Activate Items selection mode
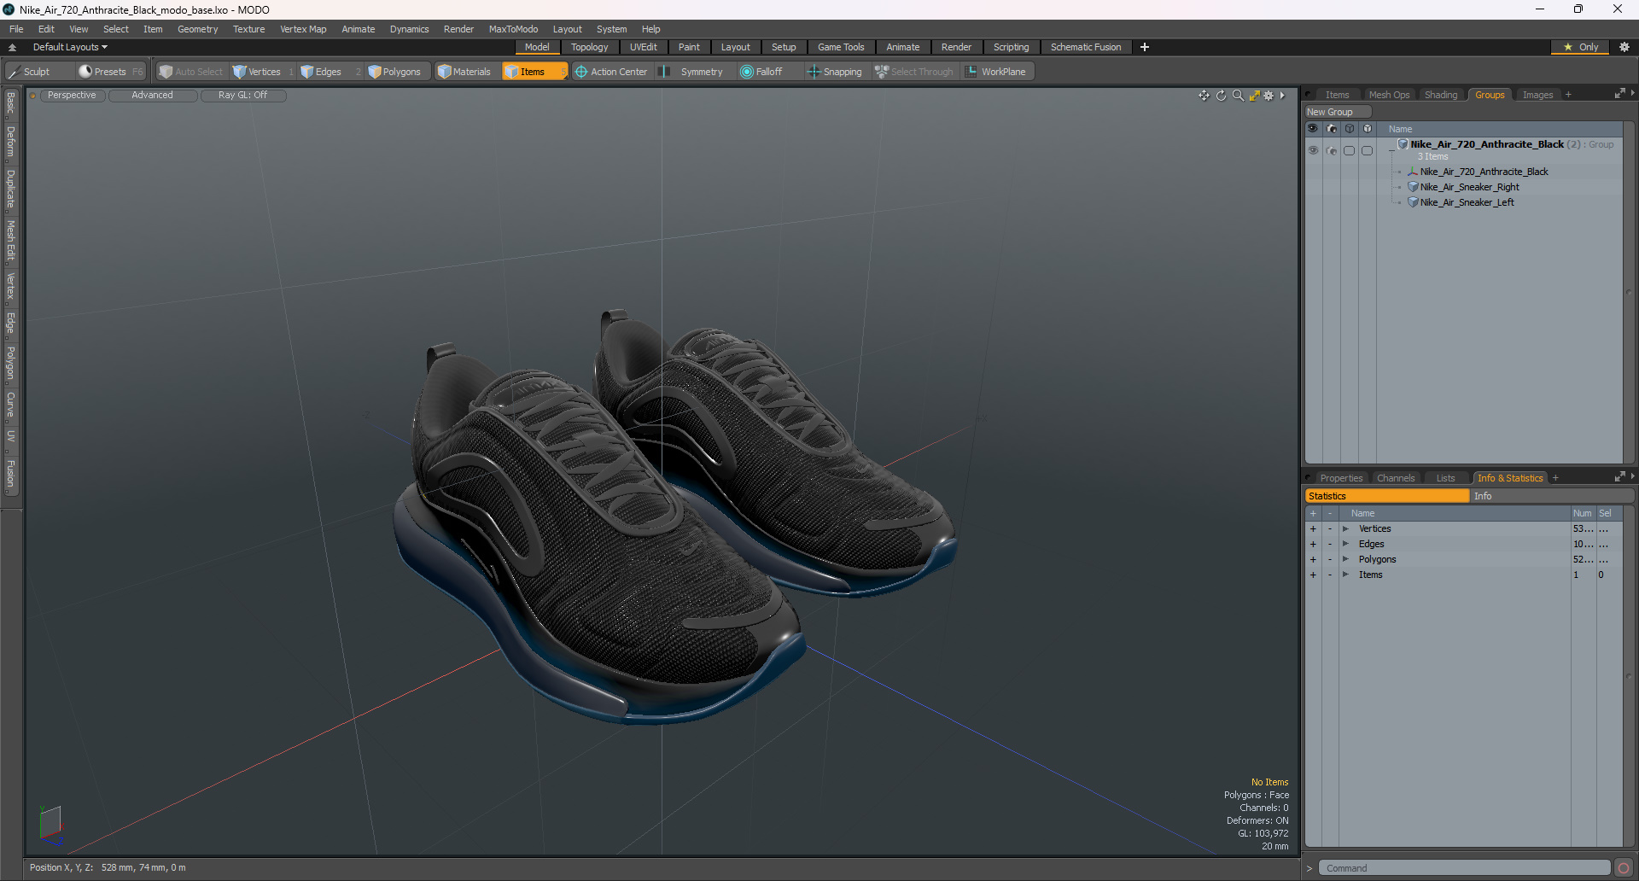 tap(534, 72)
